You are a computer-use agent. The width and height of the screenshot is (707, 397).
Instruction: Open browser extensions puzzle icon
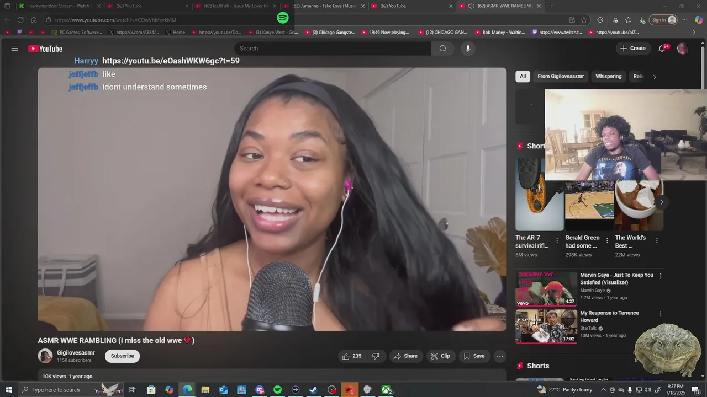[x=600, y=20]
